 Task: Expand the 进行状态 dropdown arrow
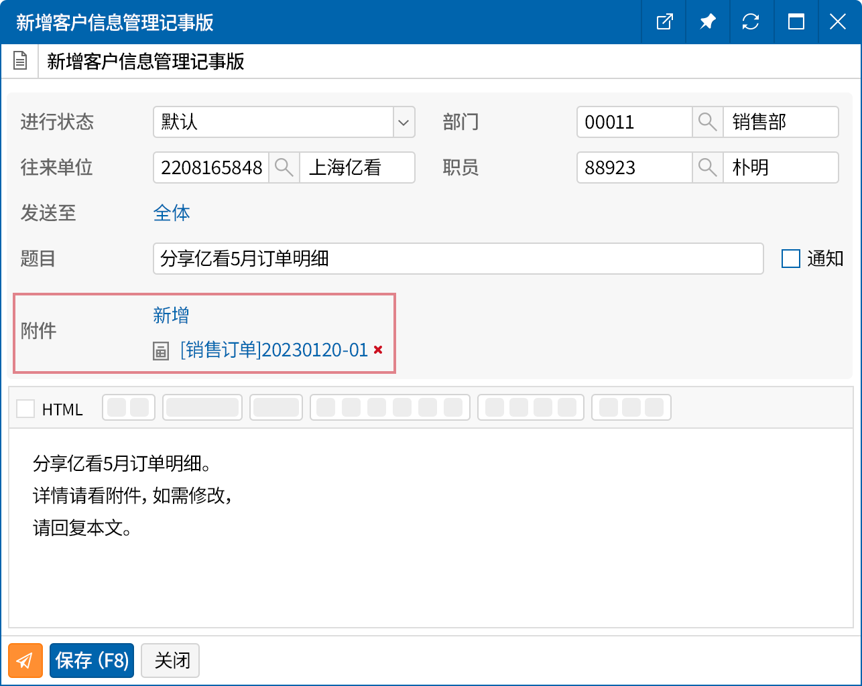tap(404, 123)
